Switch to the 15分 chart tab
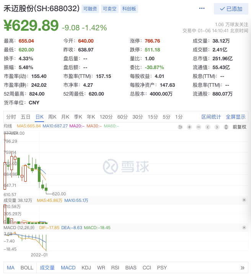Viewport: 251px width, 274px height. tap(153, 117)
